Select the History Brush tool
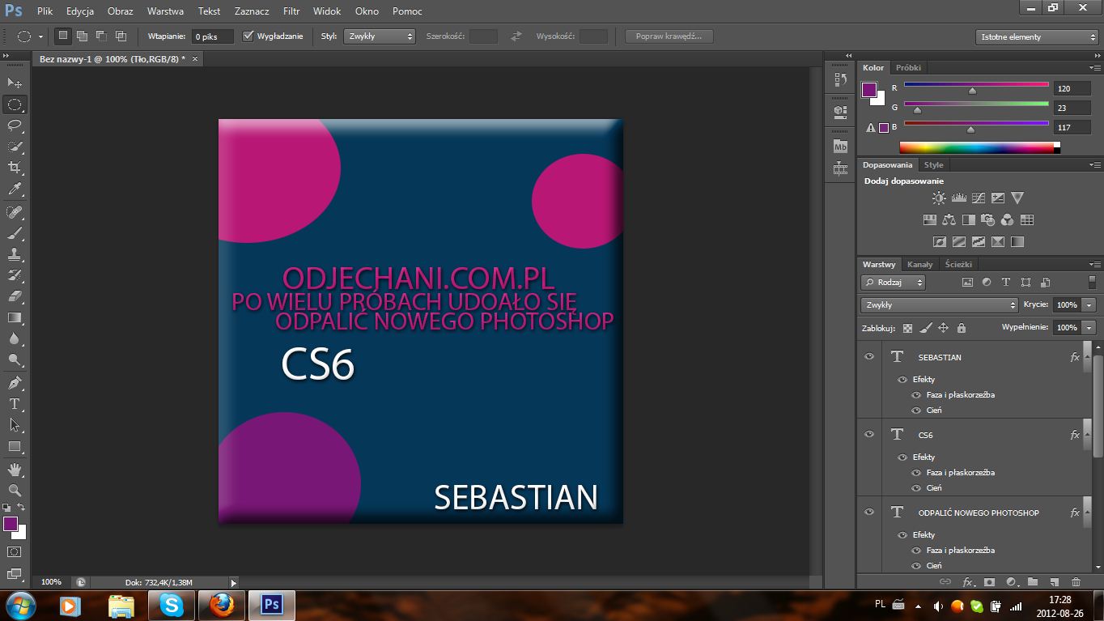This screenshot has height=621, width=1104. click(x=15, y=275)
